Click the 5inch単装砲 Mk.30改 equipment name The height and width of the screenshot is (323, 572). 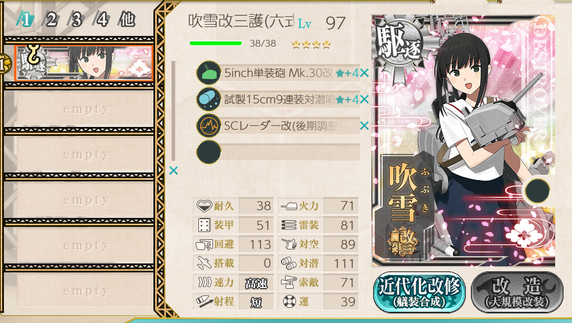point(278,73)
